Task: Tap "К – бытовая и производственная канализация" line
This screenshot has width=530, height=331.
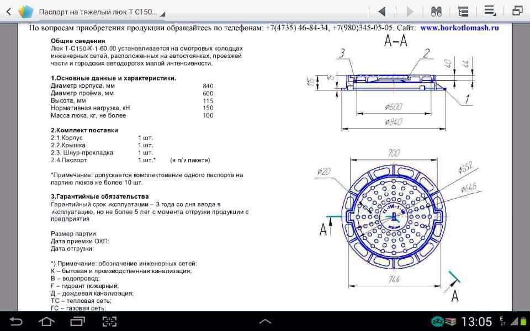Action: point(121,271)
